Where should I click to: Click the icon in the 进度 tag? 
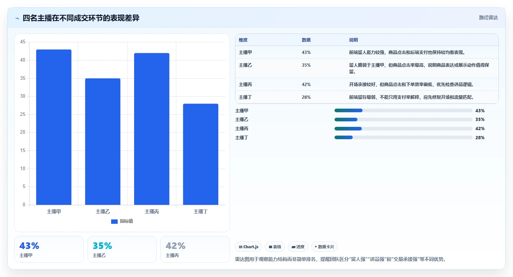293,247
